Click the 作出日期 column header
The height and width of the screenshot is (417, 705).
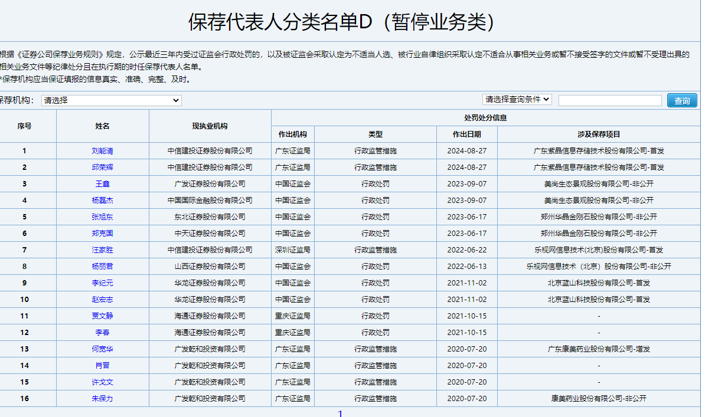coord(466,134)
